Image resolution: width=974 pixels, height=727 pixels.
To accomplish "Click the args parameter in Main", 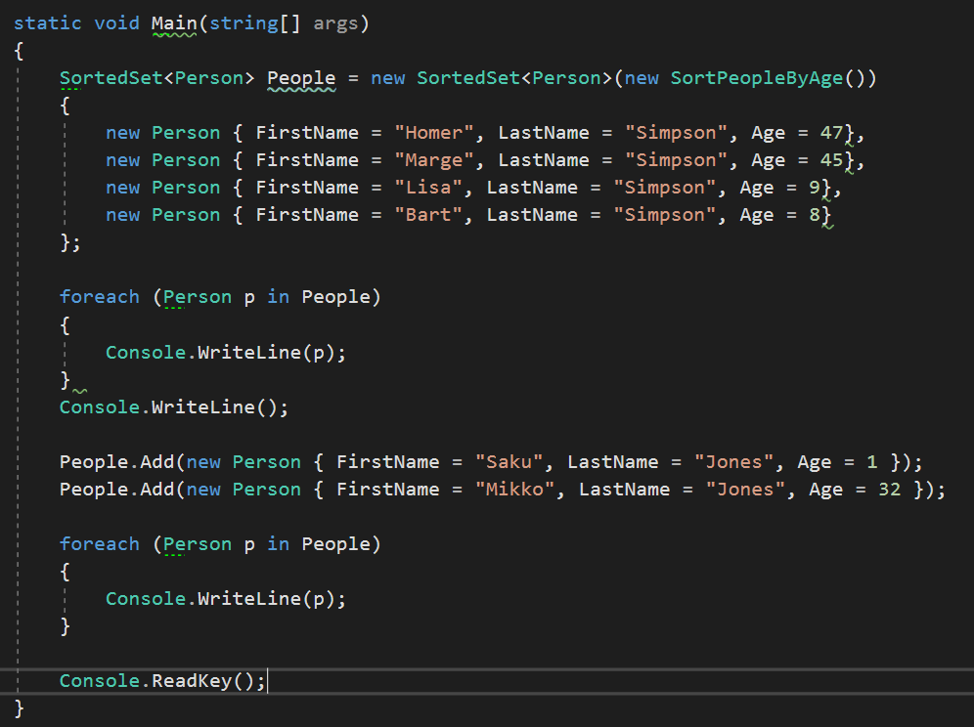I will pos(335,22).
